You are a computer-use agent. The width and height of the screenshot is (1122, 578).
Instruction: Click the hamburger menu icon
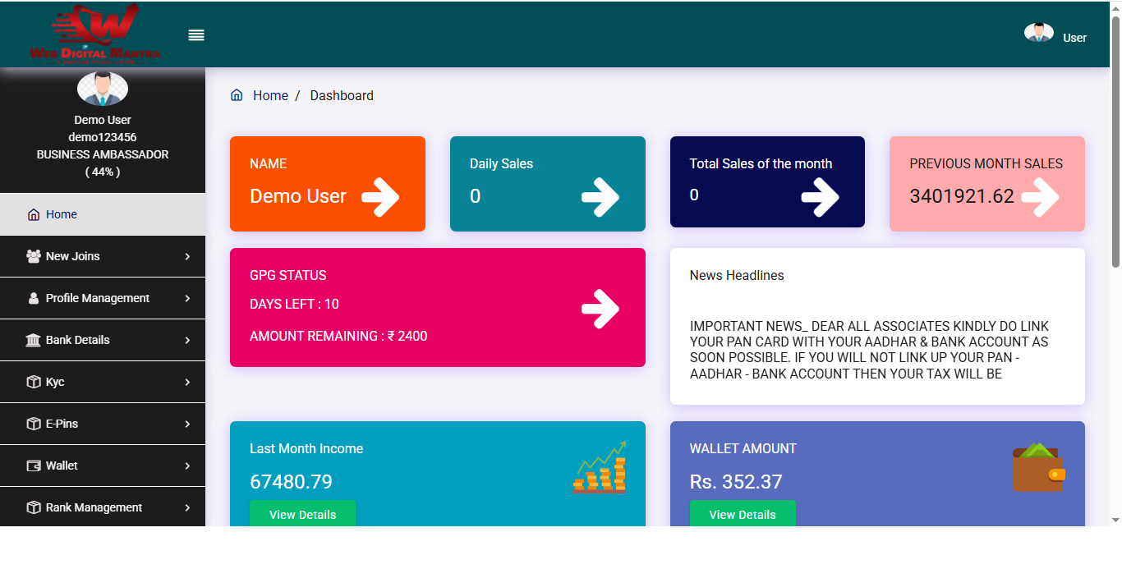pos(195,34)
